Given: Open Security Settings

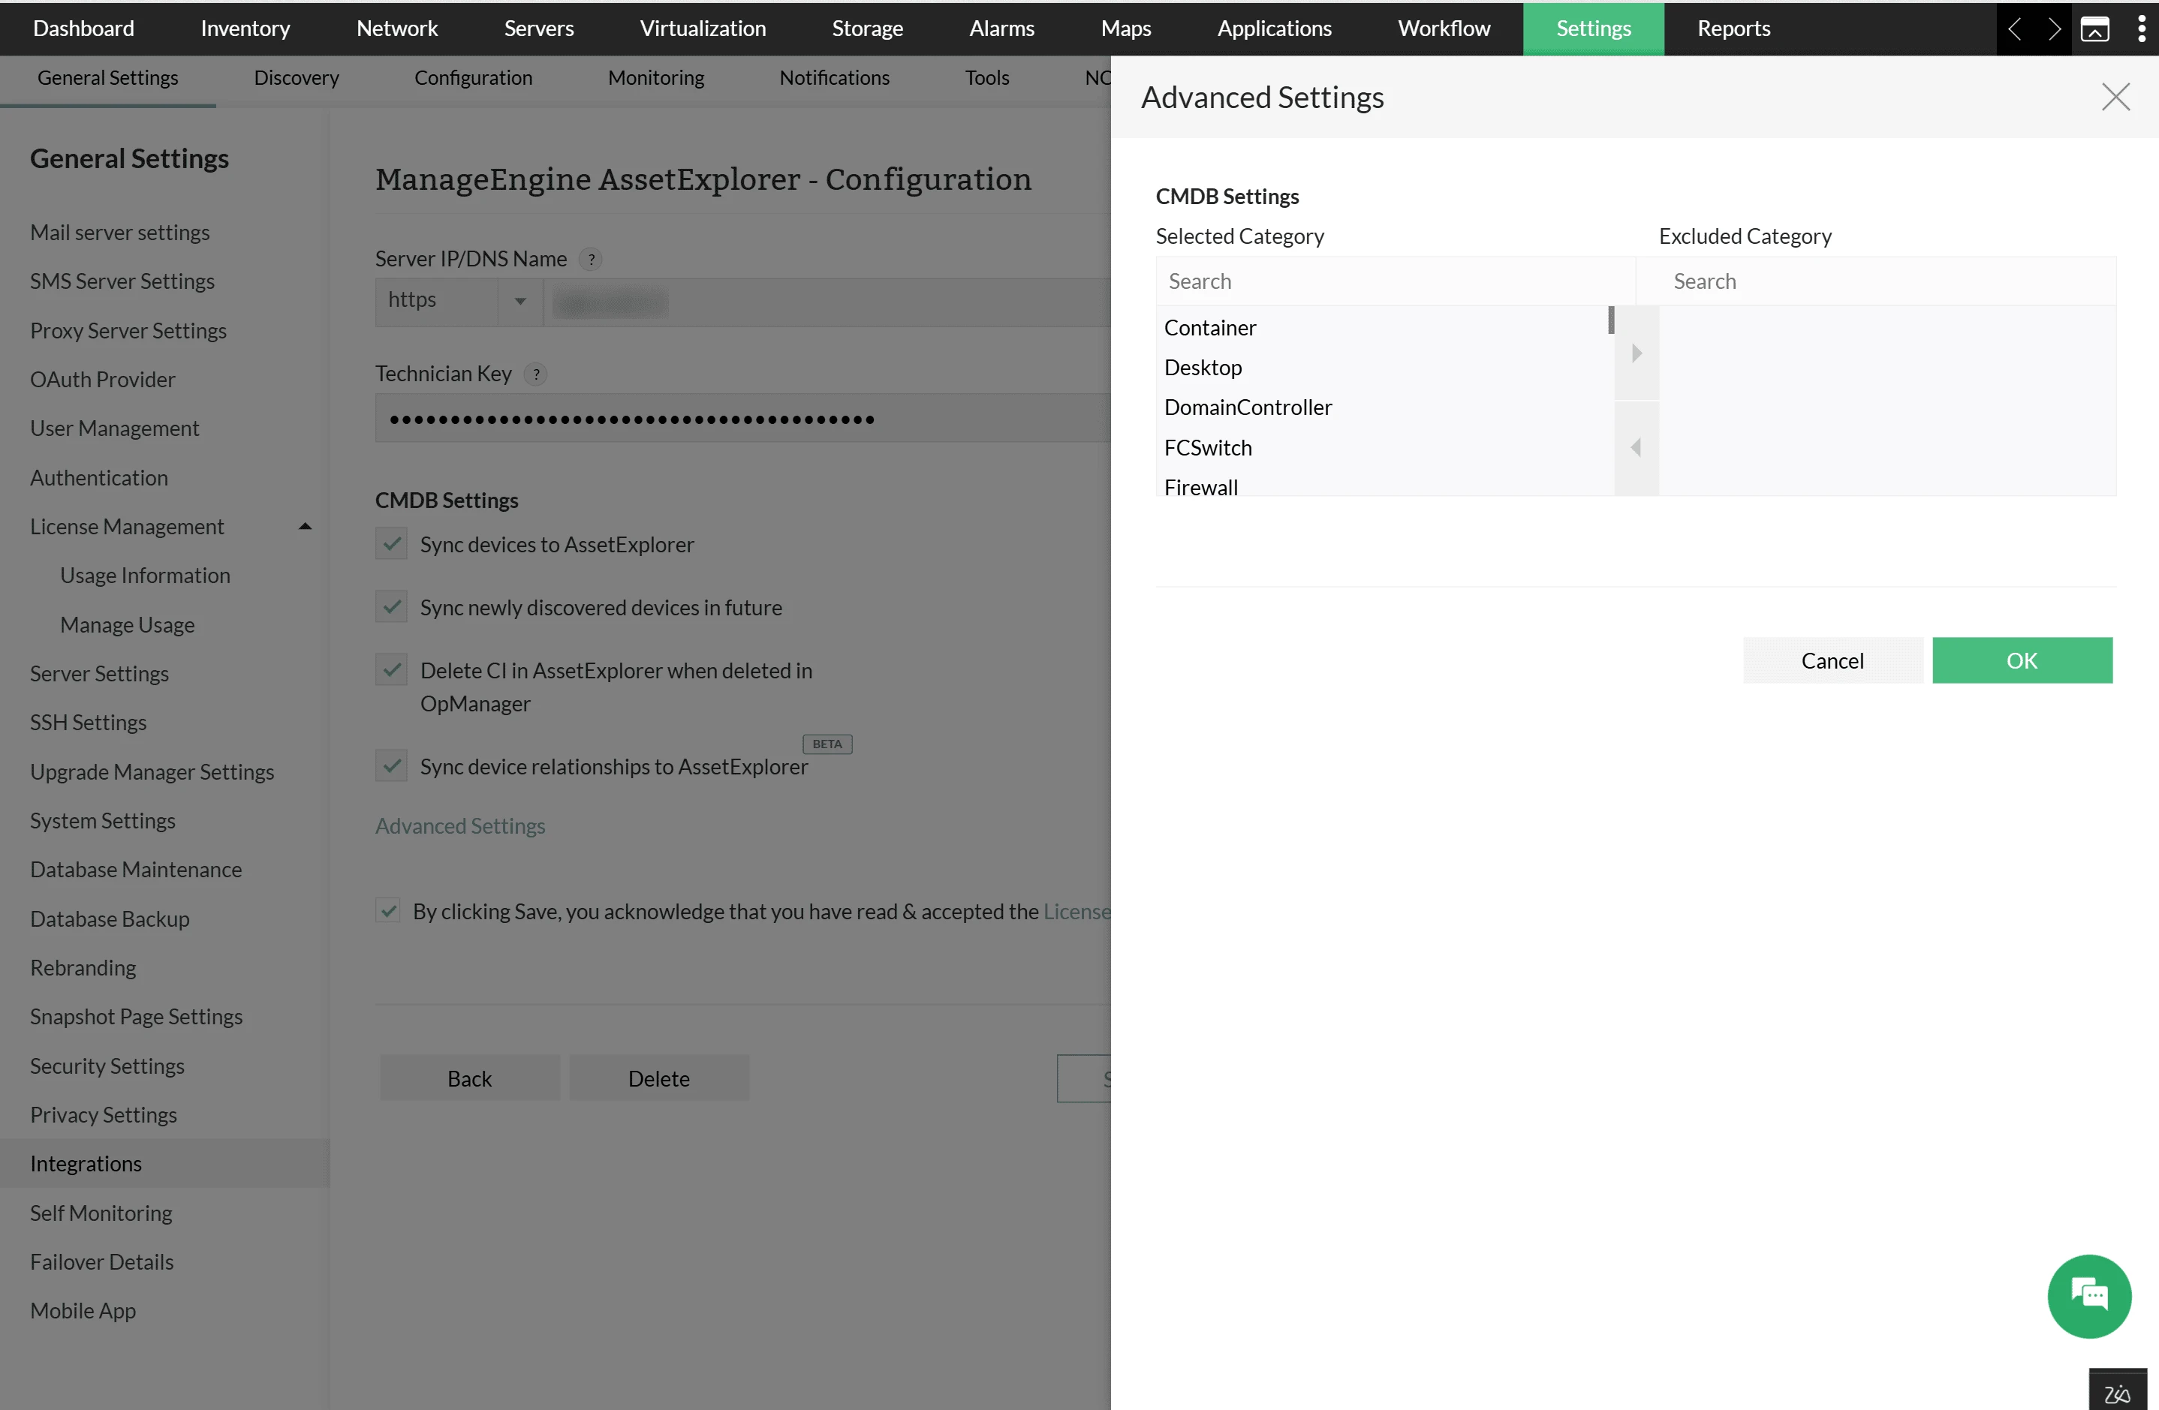Looking at the screenshot, I should pos(107,1066).
